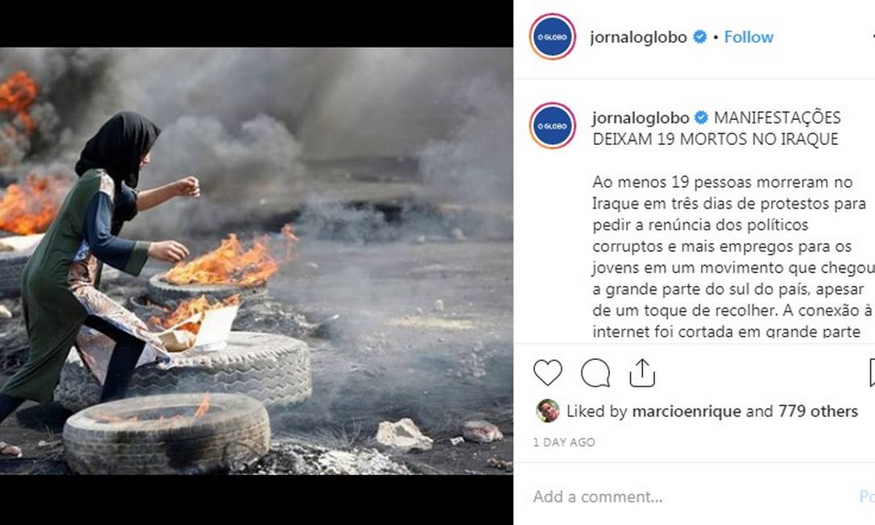Click the caption paragraph starting Ao menos 19
875x525 pixels.
(732, 257)
